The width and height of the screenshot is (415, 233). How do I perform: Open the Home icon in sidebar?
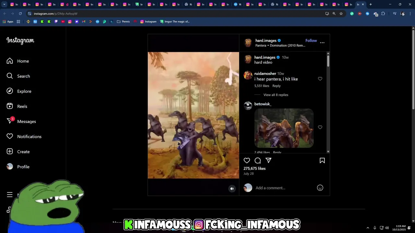pos(10,61)
